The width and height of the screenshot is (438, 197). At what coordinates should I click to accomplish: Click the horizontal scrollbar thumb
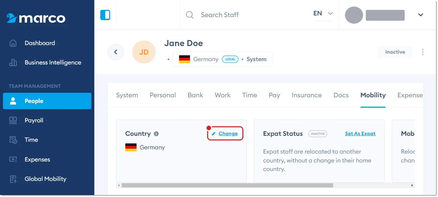click(x=227, y=185)
